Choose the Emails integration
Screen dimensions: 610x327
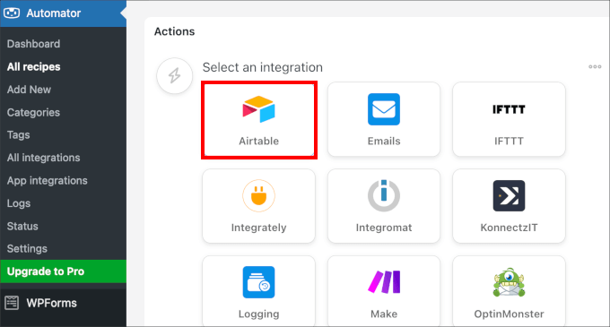pyautogui.click(x=384, y=119)
